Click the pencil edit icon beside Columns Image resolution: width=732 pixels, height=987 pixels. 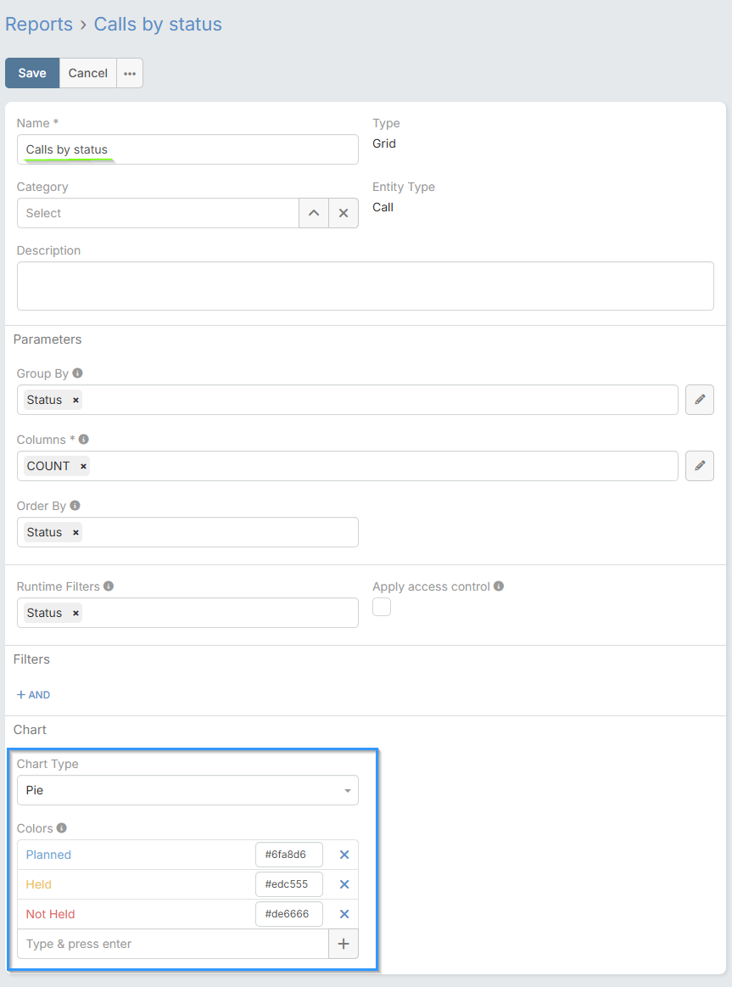699,466
